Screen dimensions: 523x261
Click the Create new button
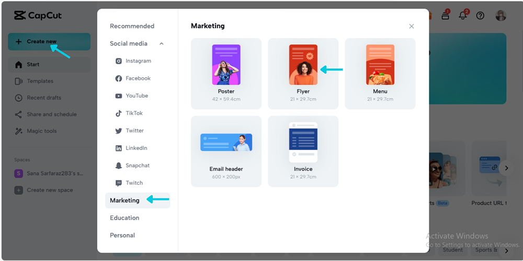tap(49, 42)
